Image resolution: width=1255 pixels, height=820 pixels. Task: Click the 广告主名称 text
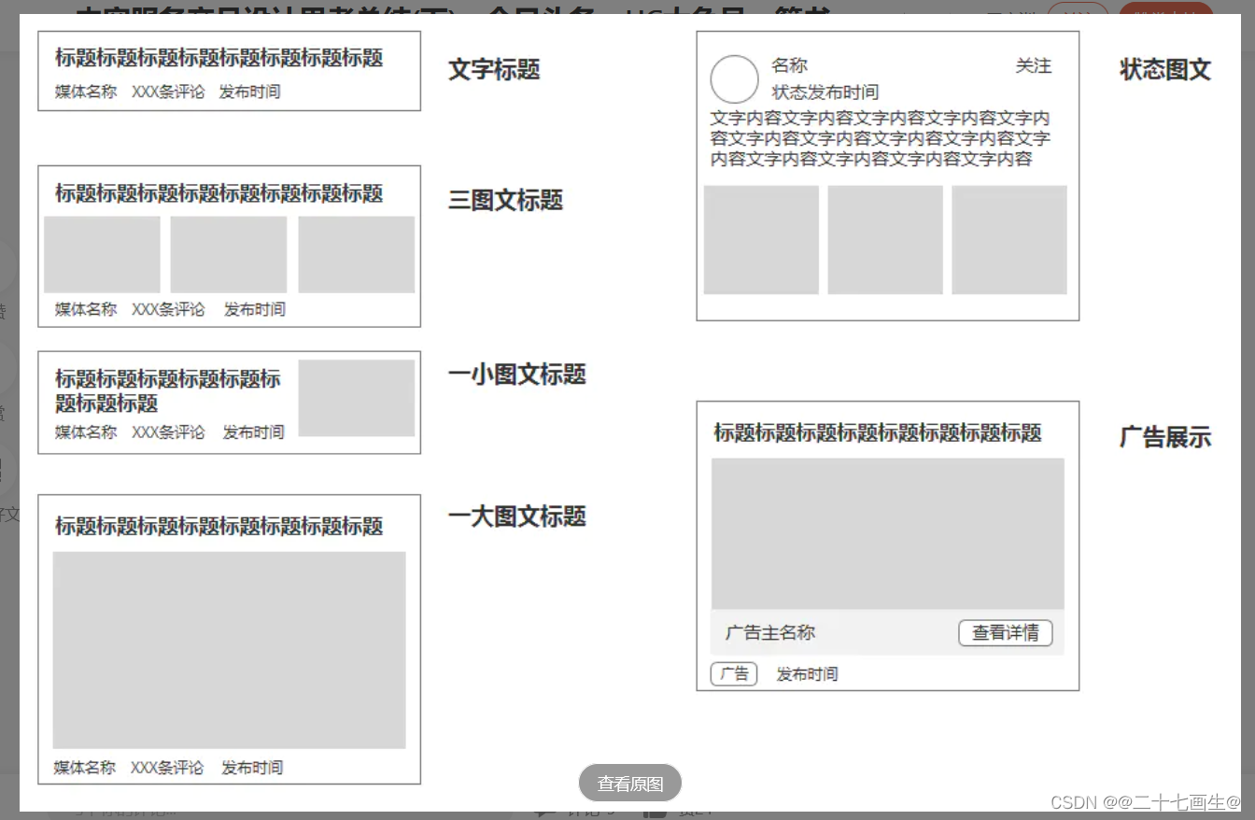pos(770,633)
